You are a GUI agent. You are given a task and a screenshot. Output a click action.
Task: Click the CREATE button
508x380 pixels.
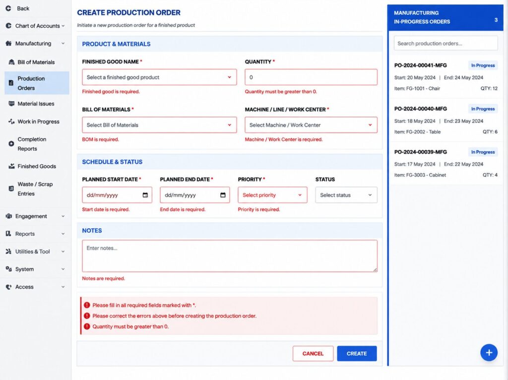tap(357, 353)
